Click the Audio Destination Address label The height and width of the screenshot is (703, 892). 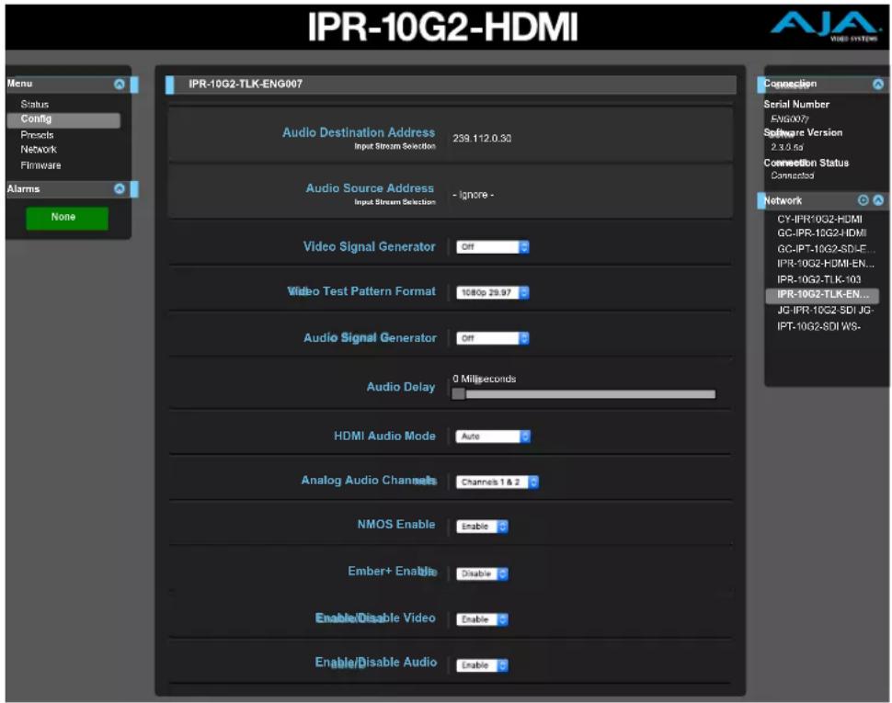click(x=359, y=132)
